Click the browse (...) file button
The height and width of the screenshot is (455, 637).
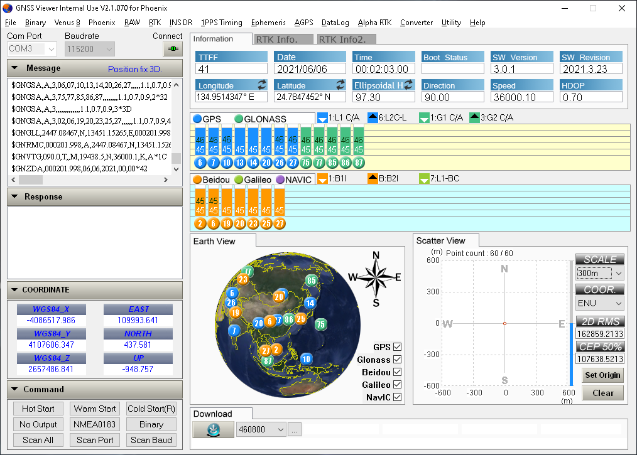tap(294, 429)
